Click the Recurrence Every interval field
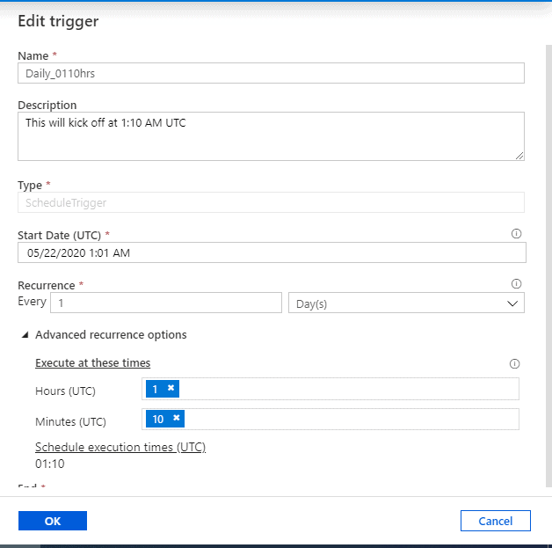The width and height of the screenshot is (552, 548). tap(166, 303)
